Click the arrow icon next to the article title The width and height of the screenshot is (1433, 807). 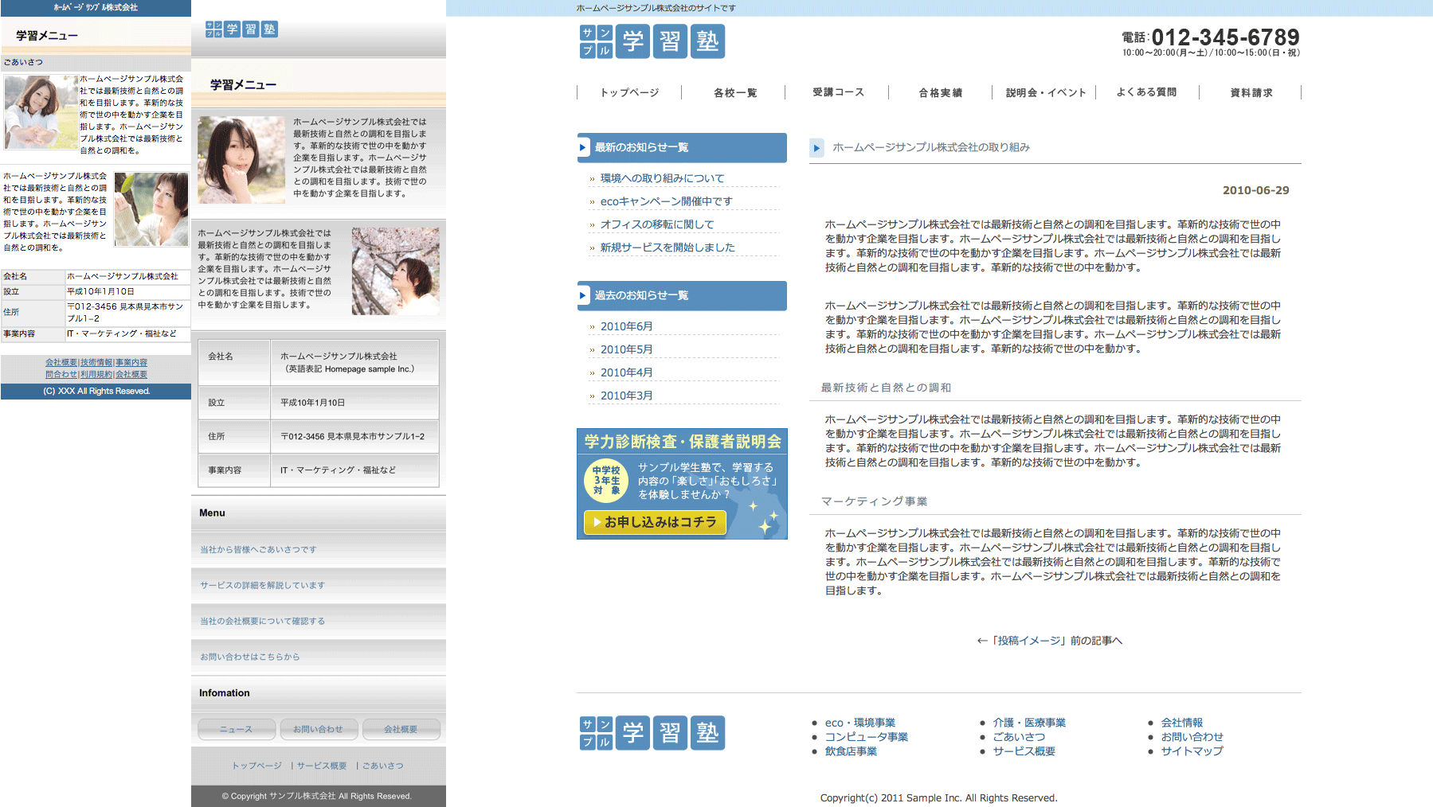tap(816, 148)
